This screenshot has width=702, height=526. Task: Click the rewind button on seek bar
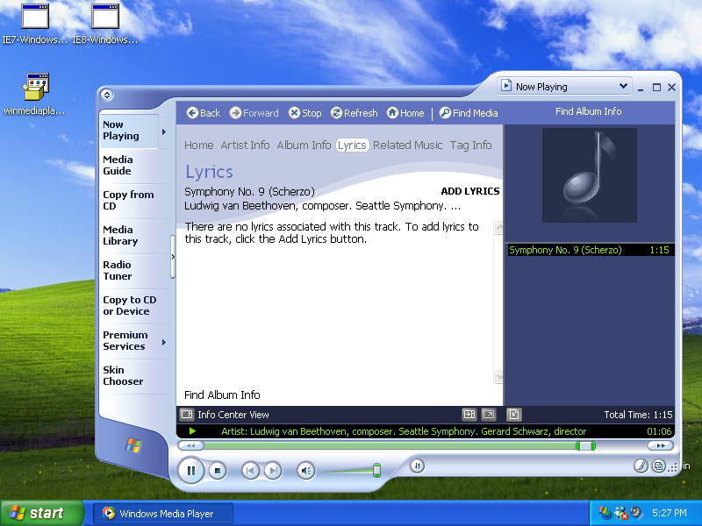point(190,445)
